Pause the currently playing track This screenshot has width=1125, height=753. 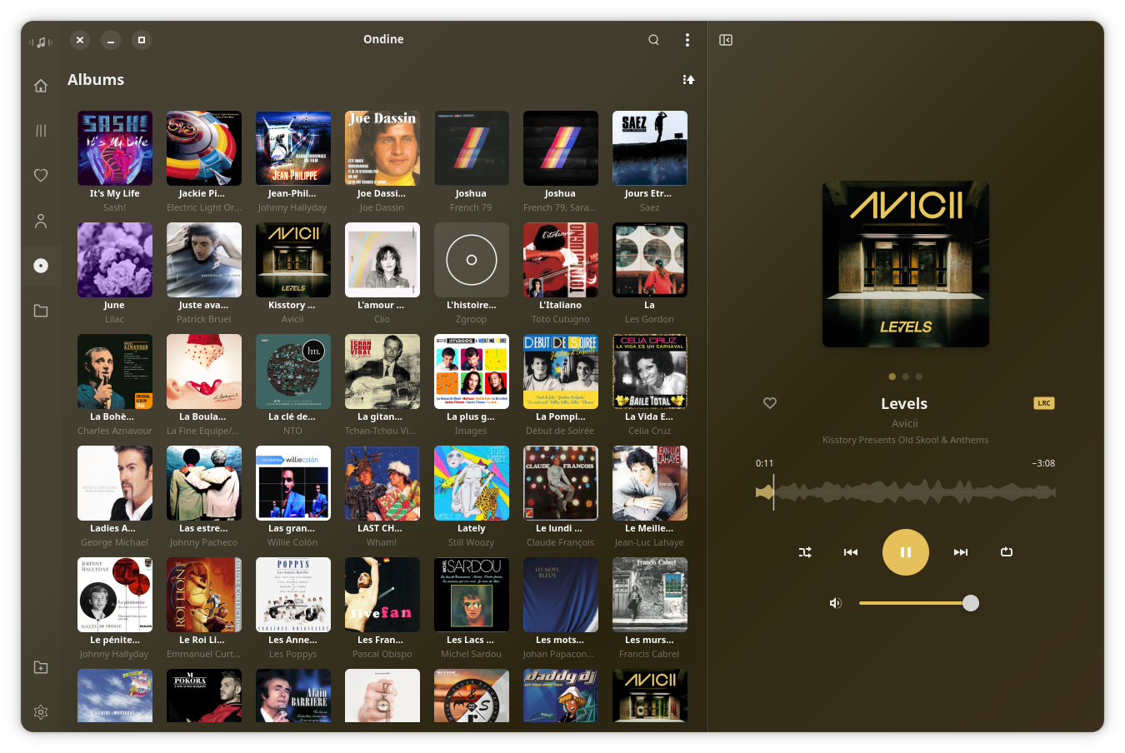(x=906, y=551)
